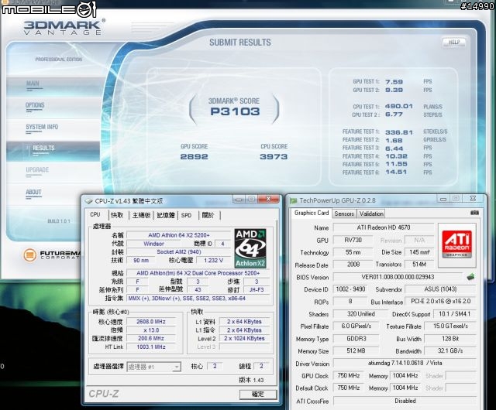Click the Bus Interface PCI-E 2.0 field
Screen dimensions: 496x410
(441, 302)
